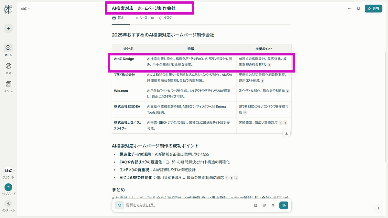
Task: Open the ホーム search icon in sidebar
Action: coord(8,48)
